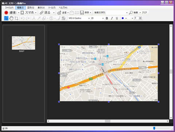Click the horizontal scrollbar right arrow
This screenshot has width=175, height=132.
167,121
